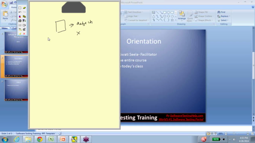Open the Office button menu

(4, 4)
